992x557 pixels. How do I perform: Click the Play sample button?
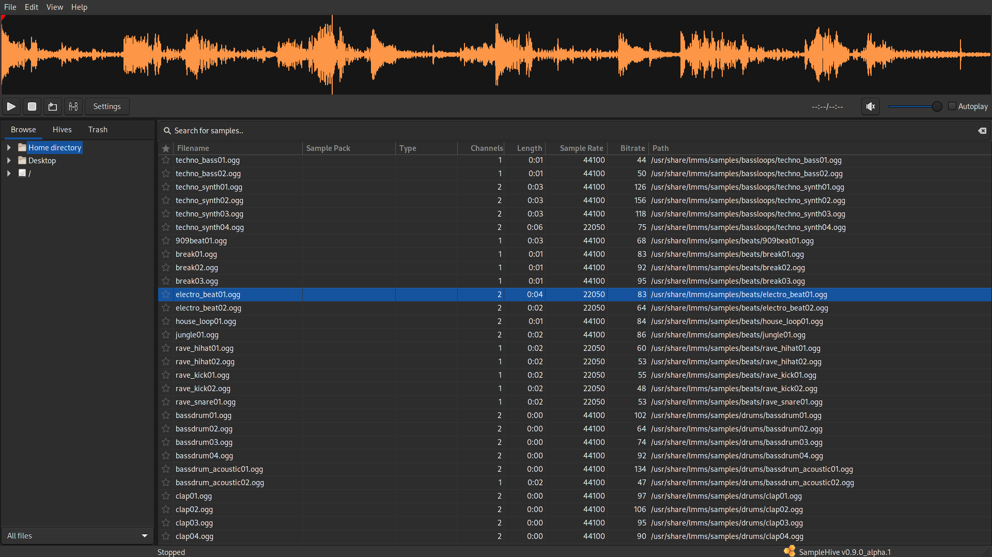[x=11, y=106]
